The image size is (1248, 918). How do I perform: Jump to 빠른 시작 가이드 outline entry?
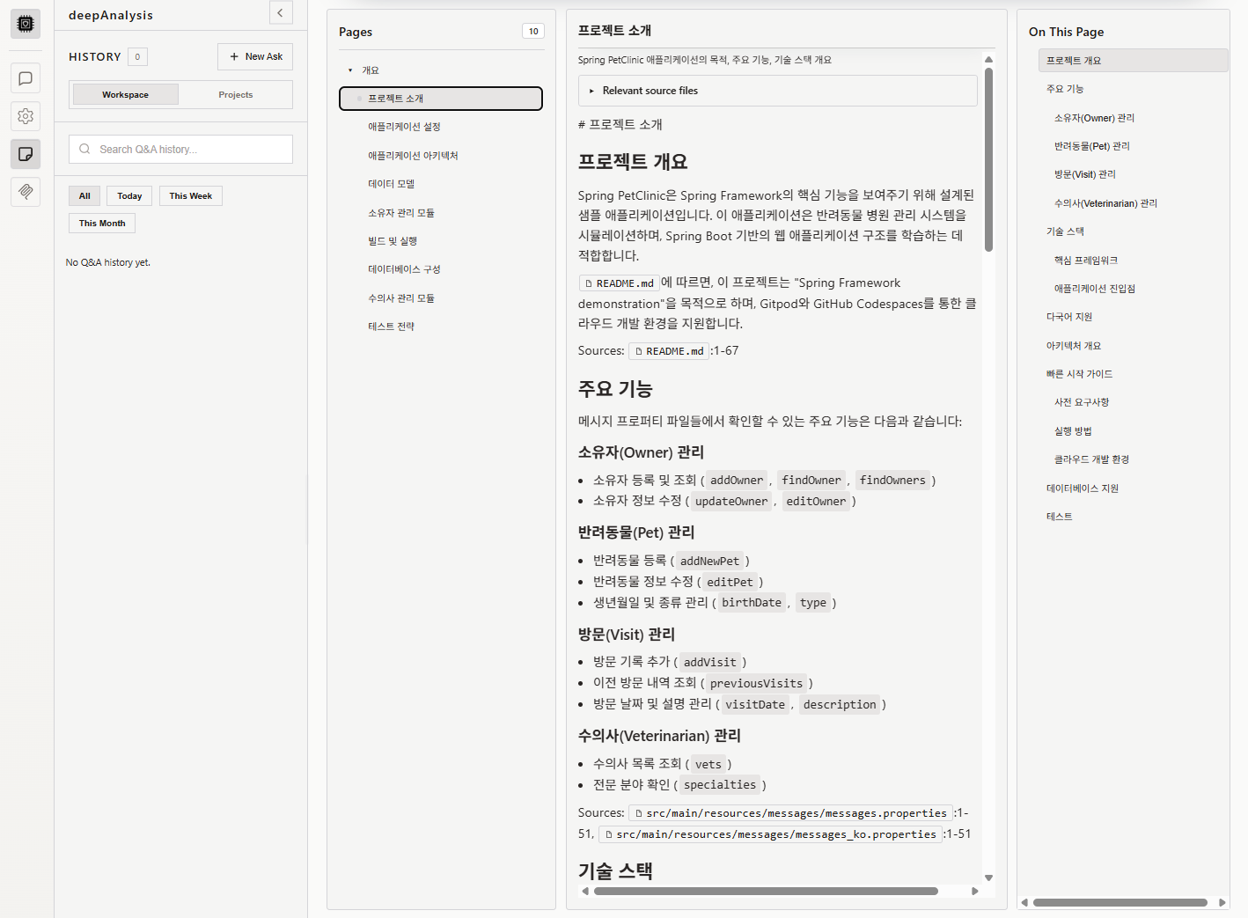(1079, 374)
